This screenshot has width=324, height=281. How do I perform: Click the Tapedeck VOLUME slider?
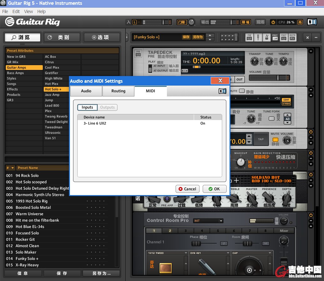[x=269, y=78]
